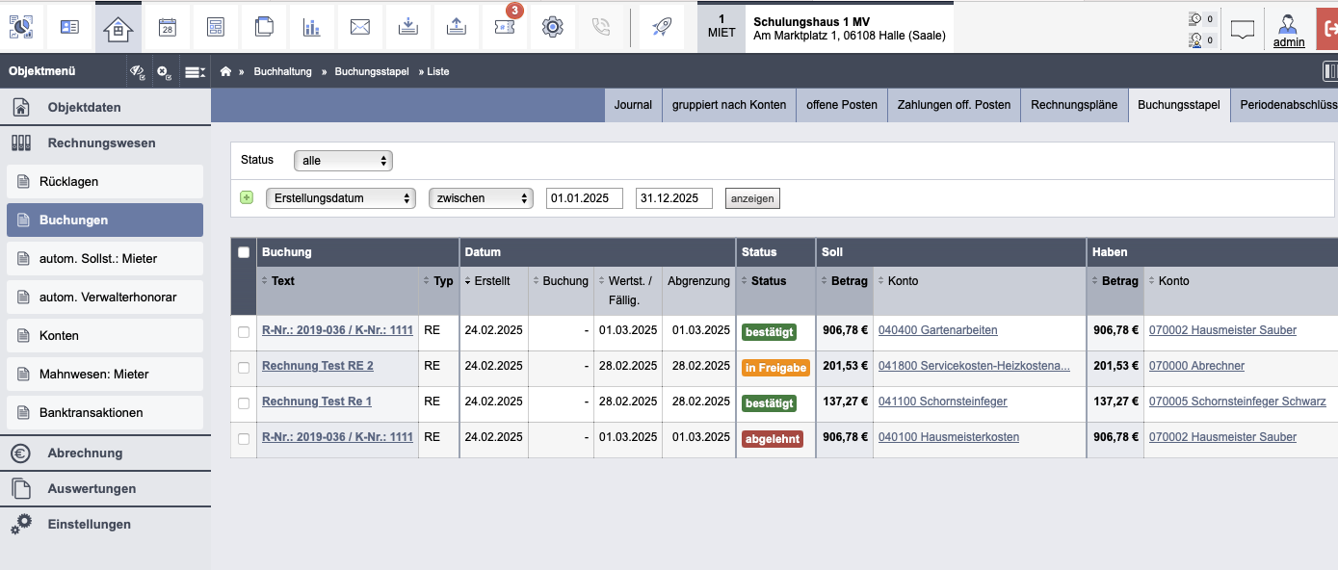1338x570 pixels.
Task: Open the speech bubble messages icon
Action: pyautogui.click(x=1244, y=28)
